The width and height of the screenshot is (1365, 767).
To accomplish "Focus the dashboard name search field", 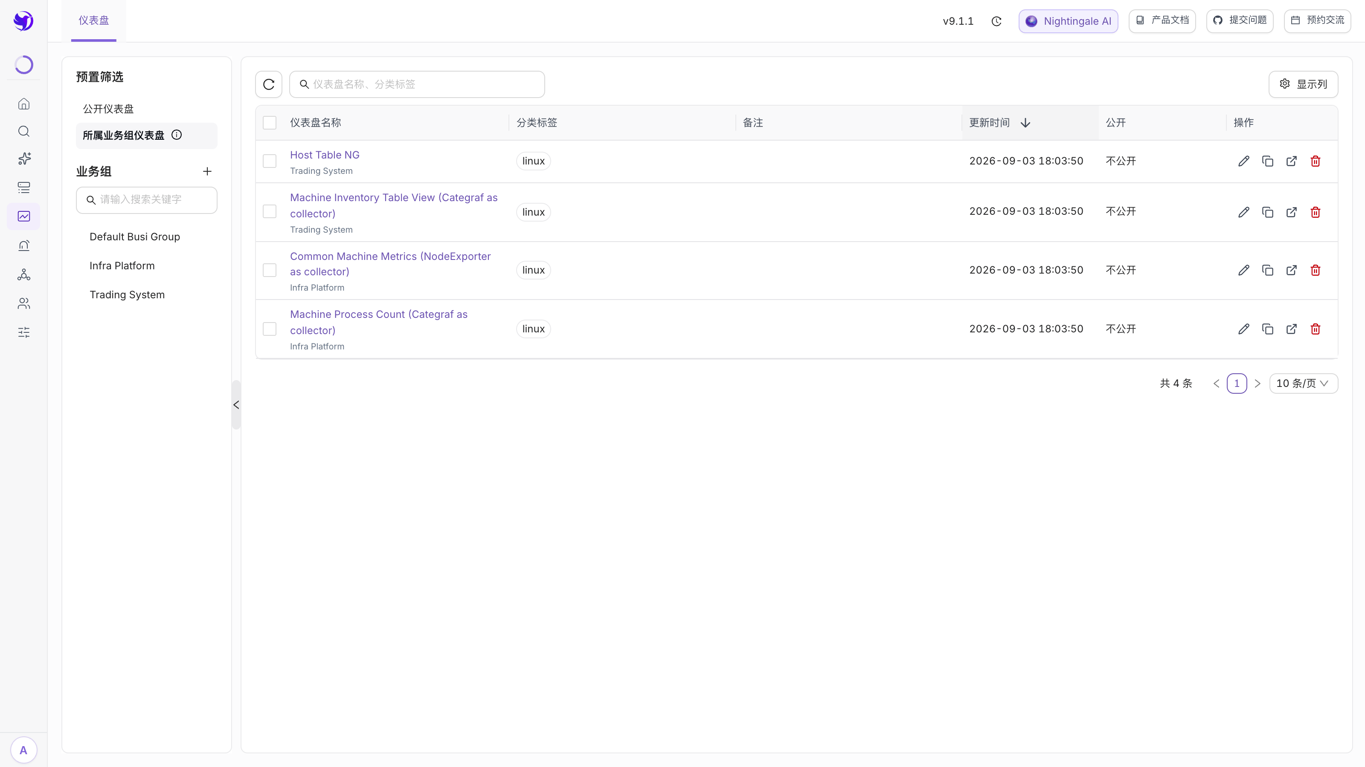I will point(417,84).
